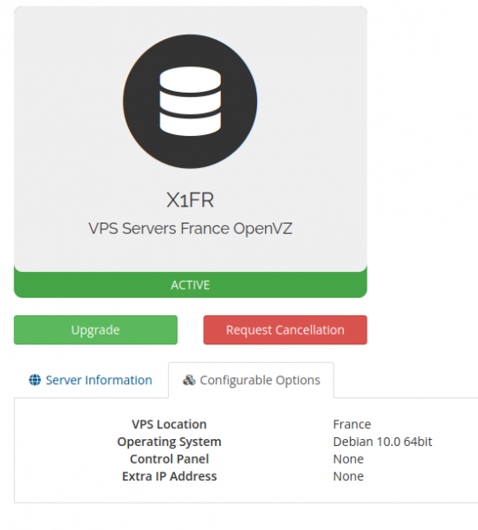Click the database server icon
Image resolution: width=478 pixels, height=530 pixels.
[190, 101]
